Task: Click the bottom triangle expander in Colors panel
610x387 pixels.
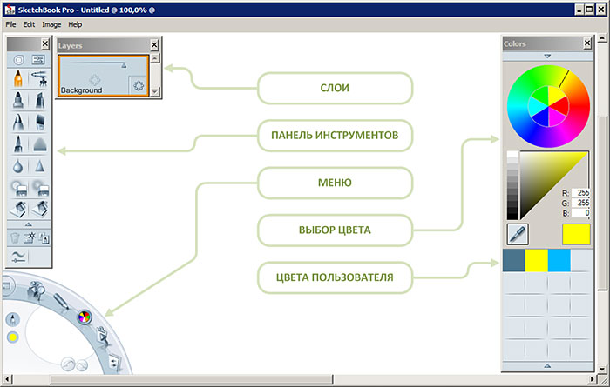Action: click(x=547, y=365)
